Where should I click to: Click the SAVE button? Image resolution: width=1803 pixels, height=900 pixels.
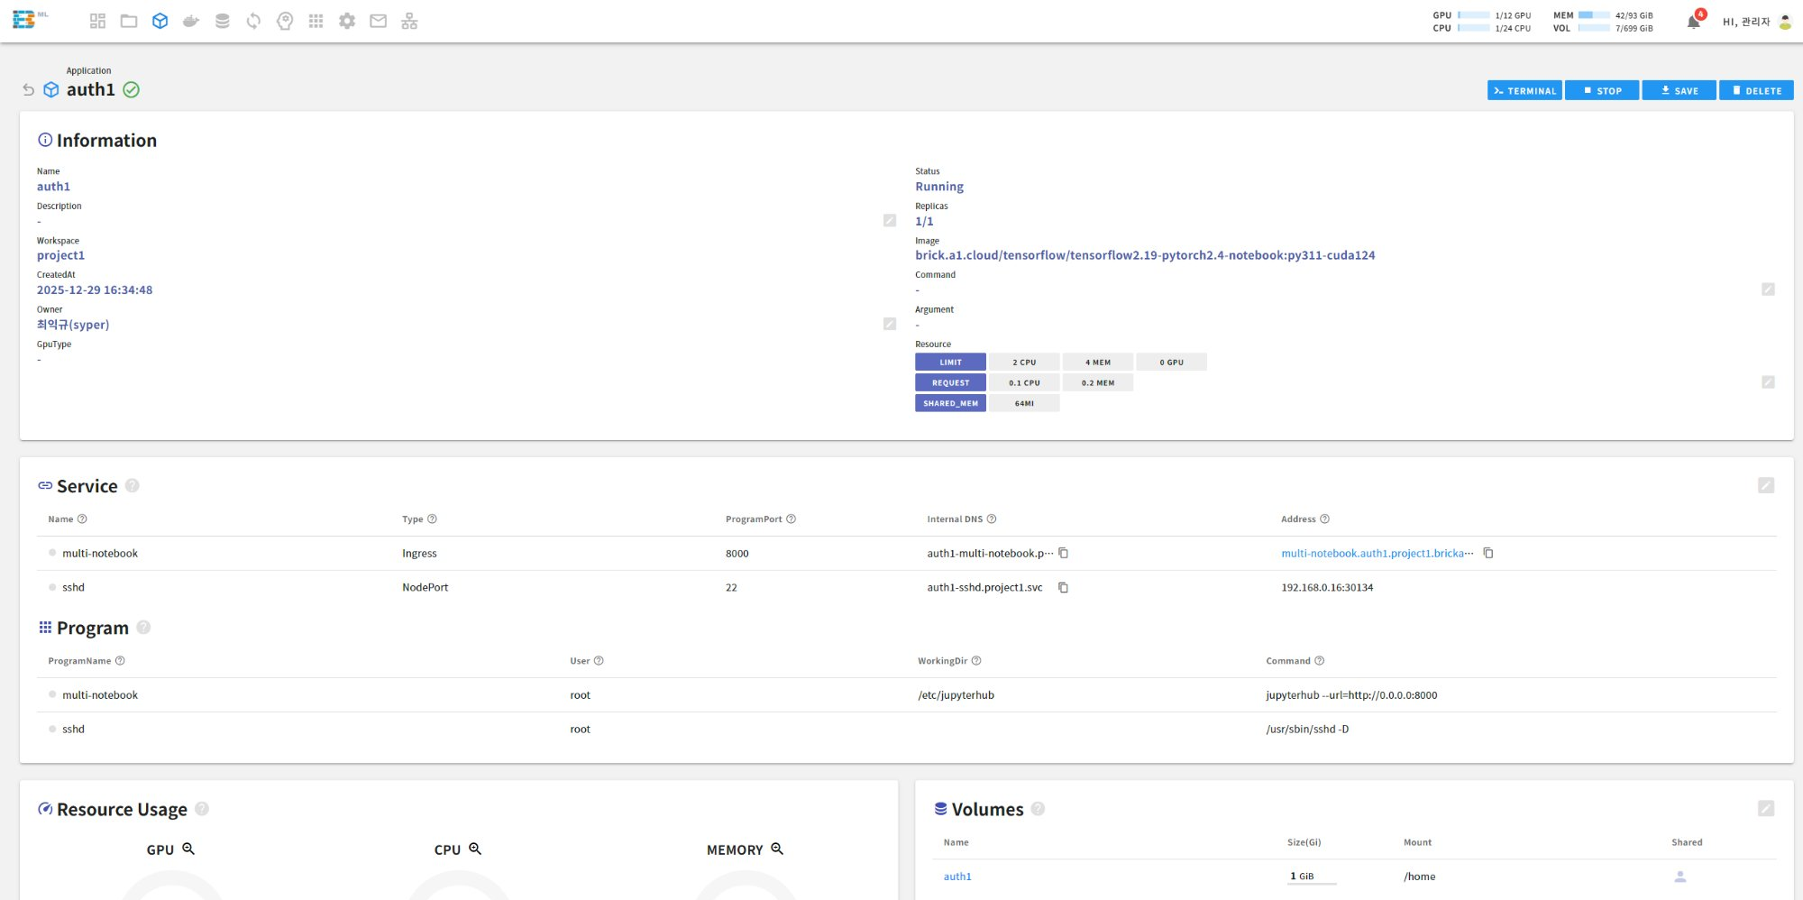1679,90
